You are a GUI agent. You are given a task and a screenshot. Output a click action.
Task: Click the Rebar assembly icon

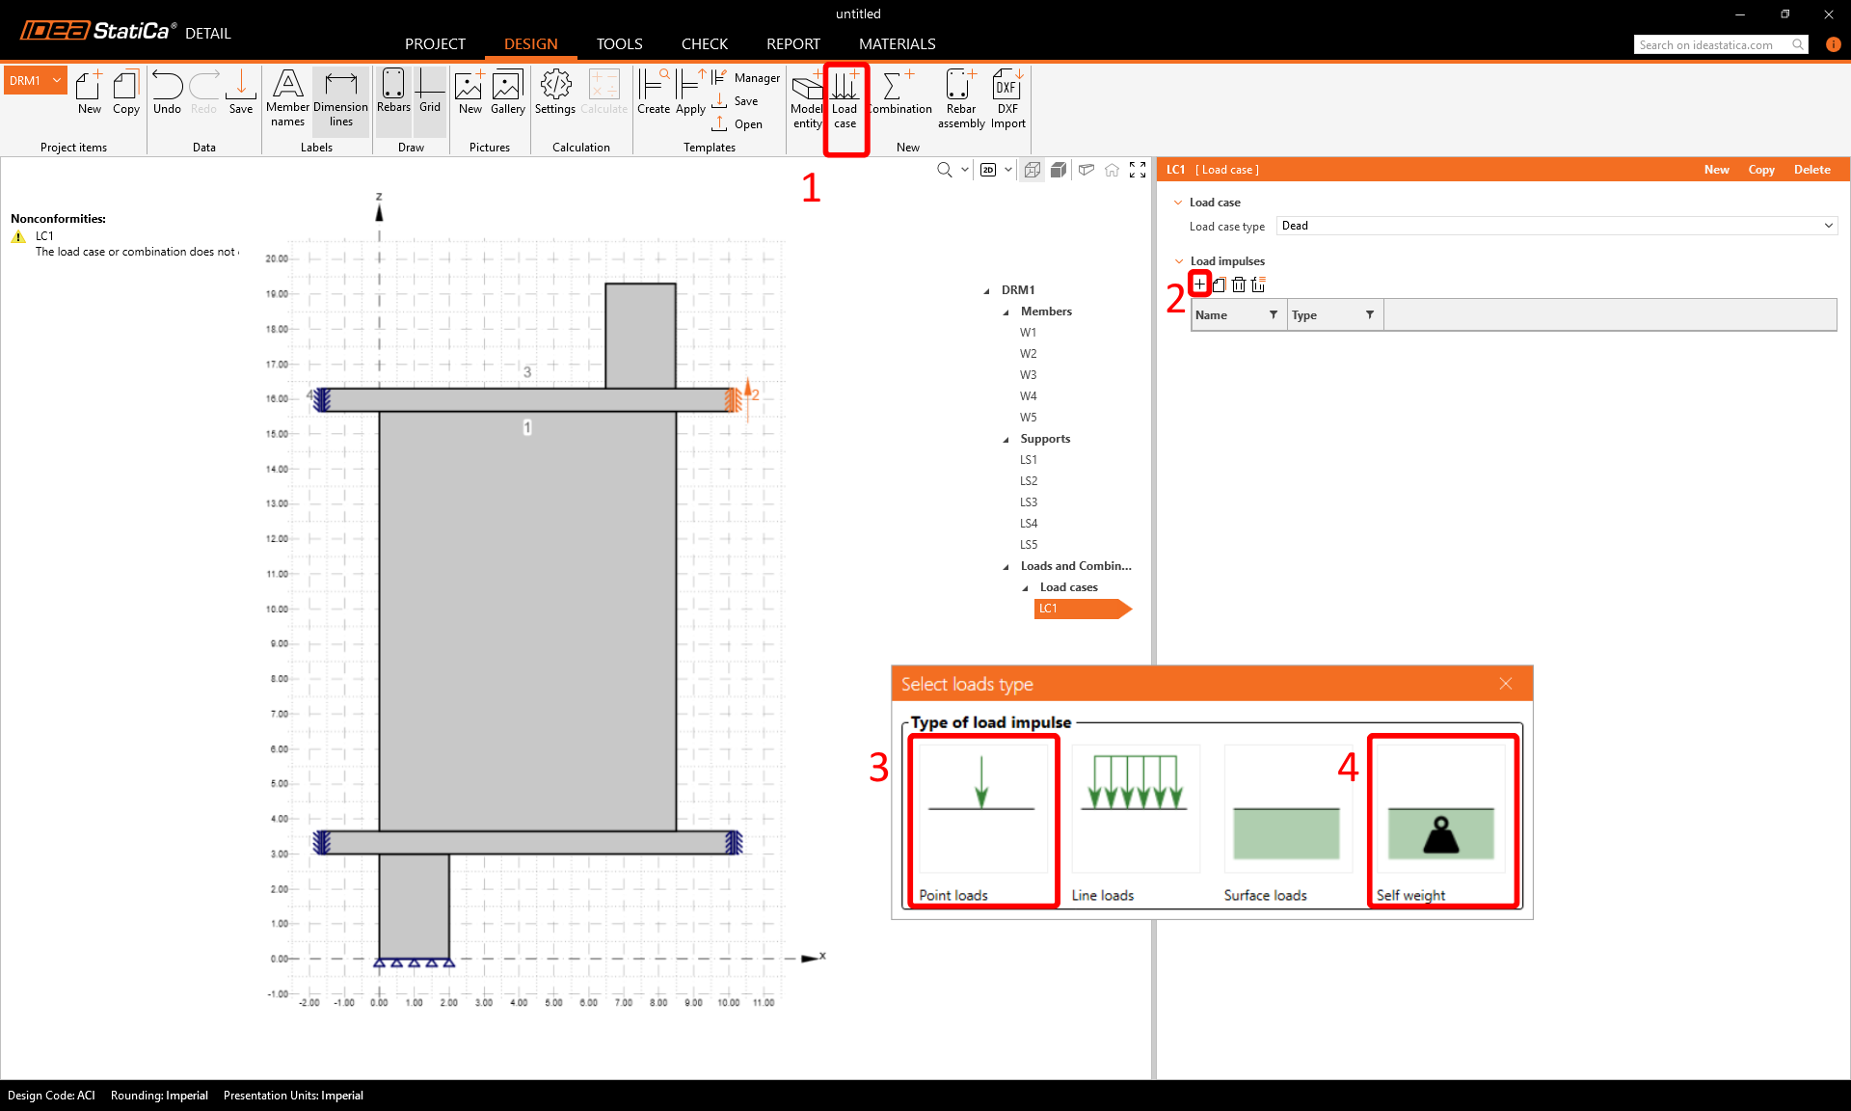(960, 99)
